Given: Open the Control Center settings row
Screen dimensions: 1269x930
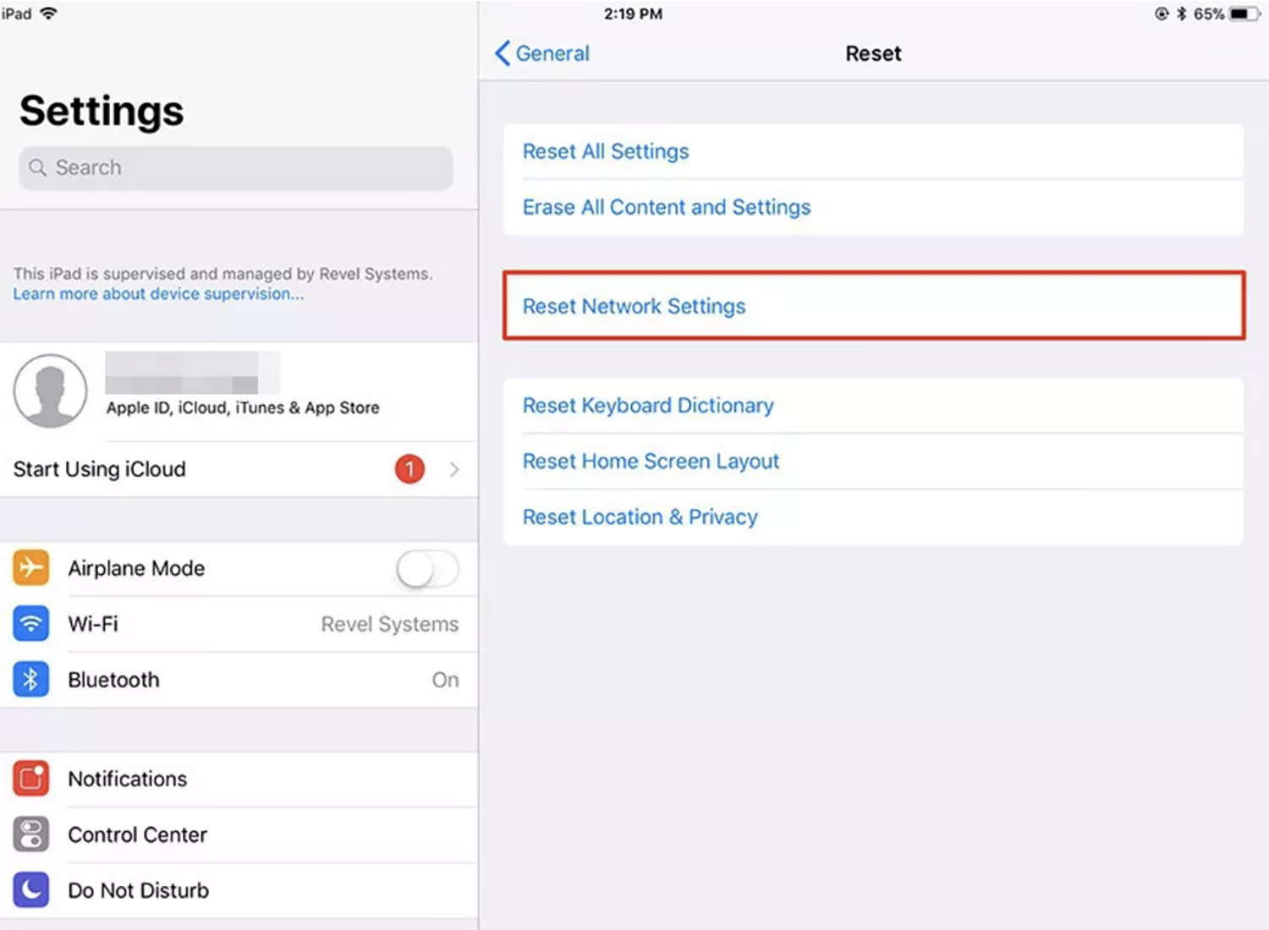Looking at the screenshot, I should click(x=239, y=834).
